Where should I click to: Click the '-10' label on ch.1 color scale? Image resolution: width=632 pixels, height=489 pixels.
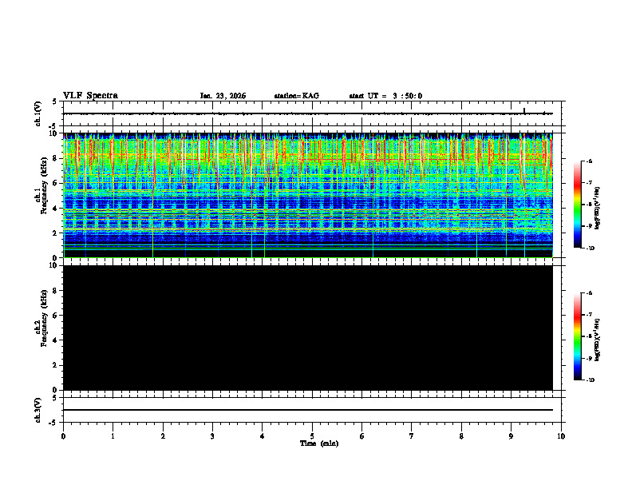coord(590,248)
